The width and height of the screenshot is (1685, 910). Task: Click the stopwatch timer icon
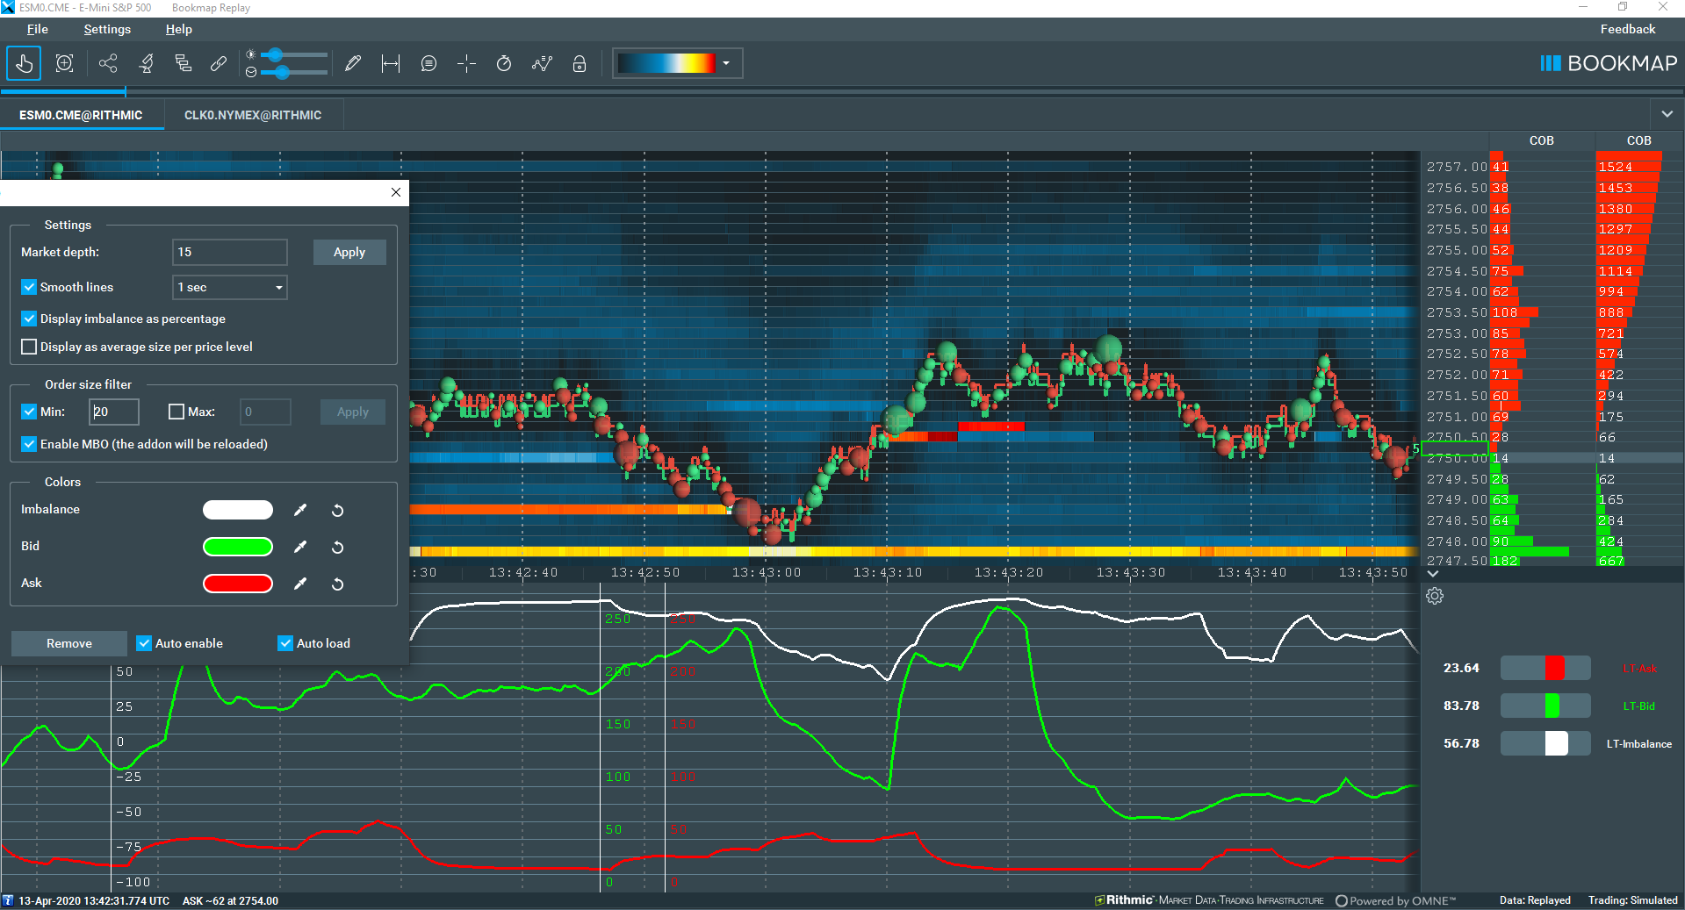504,63
